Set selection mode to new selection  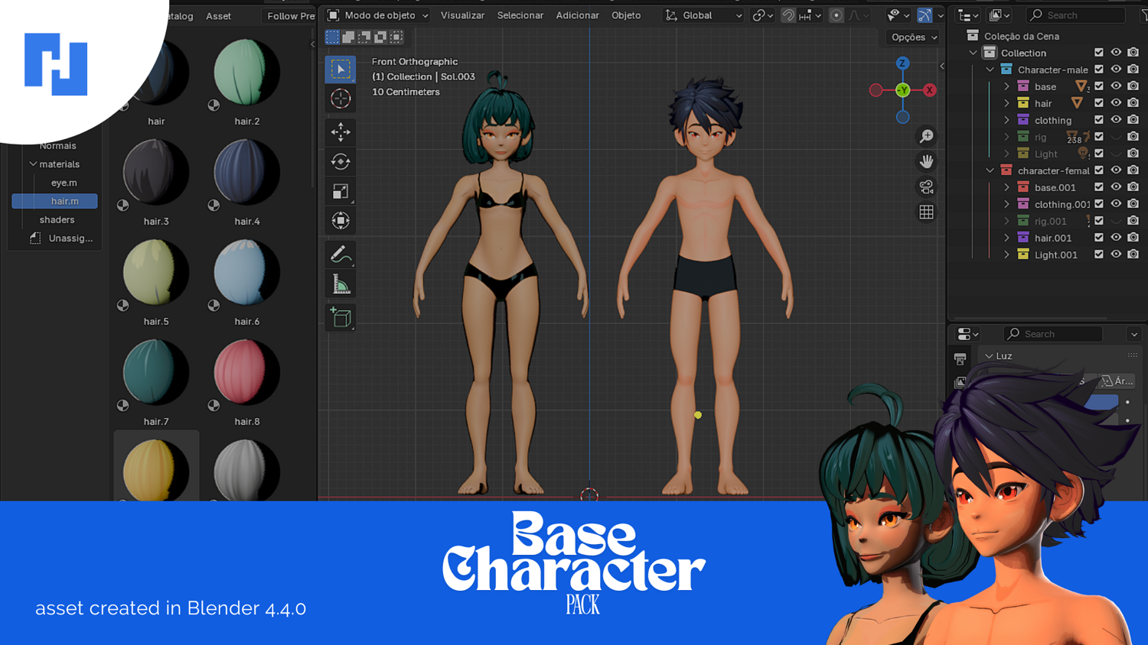pyautogui.click(x=332, y=37)
